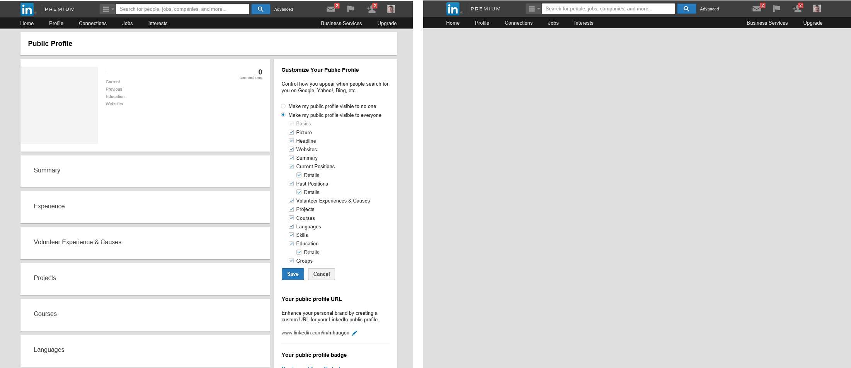Image resolution: width=851 pixels, height=368 pixels.
Task: Uncheck the Courses checkbox
Action: tap(291, 218)
